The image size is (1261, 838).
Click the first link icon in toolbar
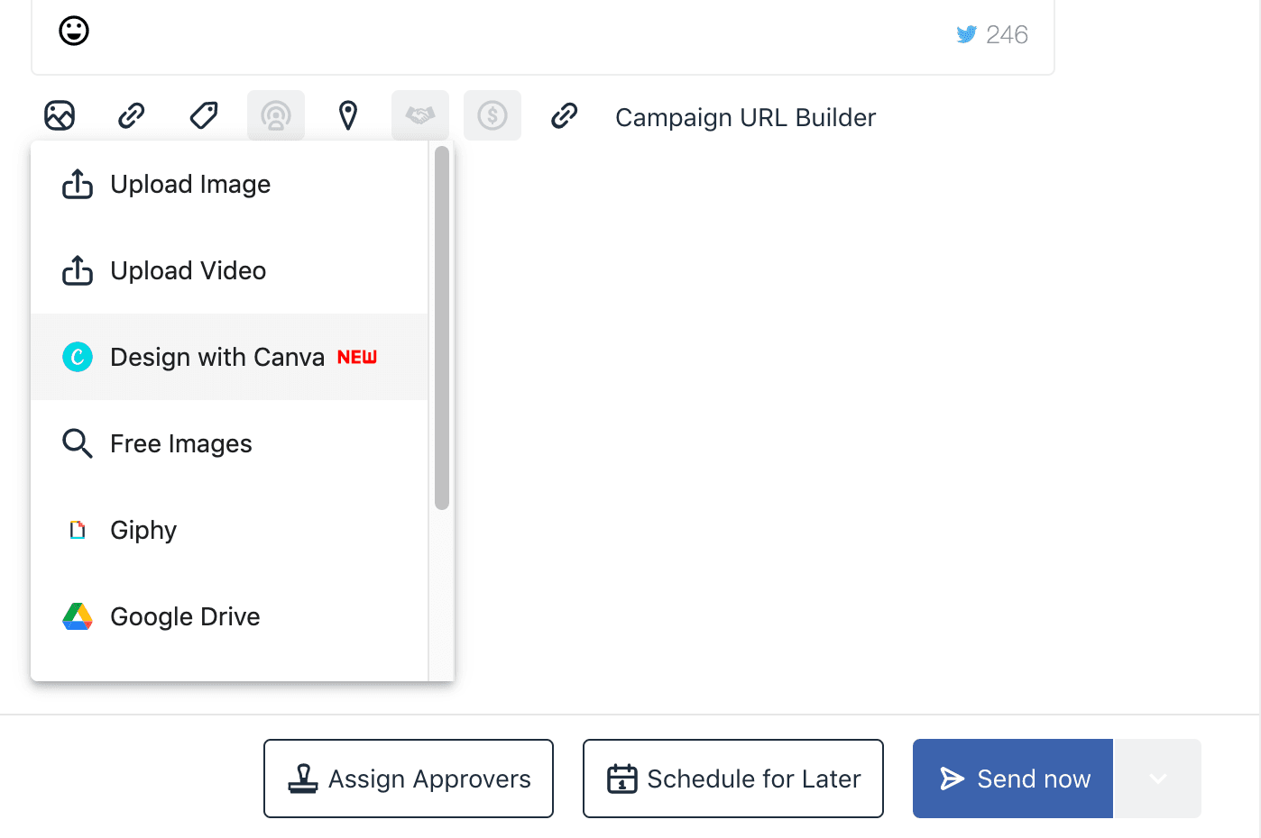(132, 115)
